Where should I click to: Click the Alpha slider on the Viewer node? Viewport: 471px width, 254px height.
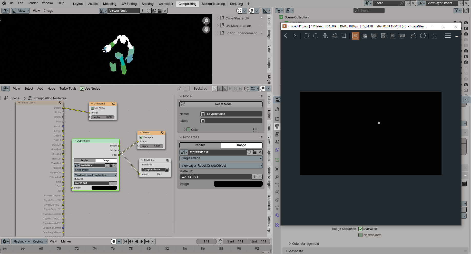coord(151,146)
